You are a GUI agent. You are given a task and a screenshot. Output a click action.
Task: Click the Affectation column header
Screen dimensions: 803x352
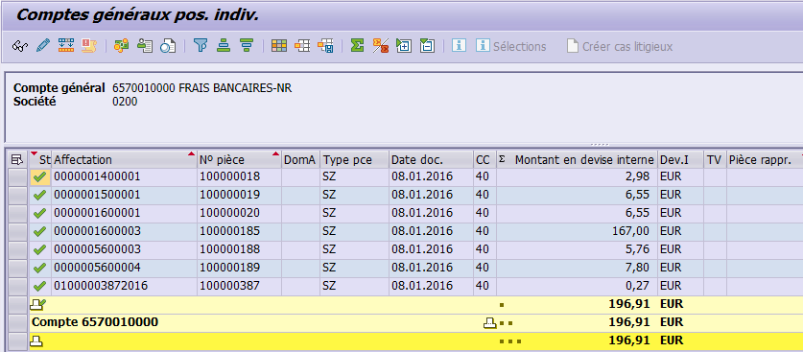[x=125, y=160]
